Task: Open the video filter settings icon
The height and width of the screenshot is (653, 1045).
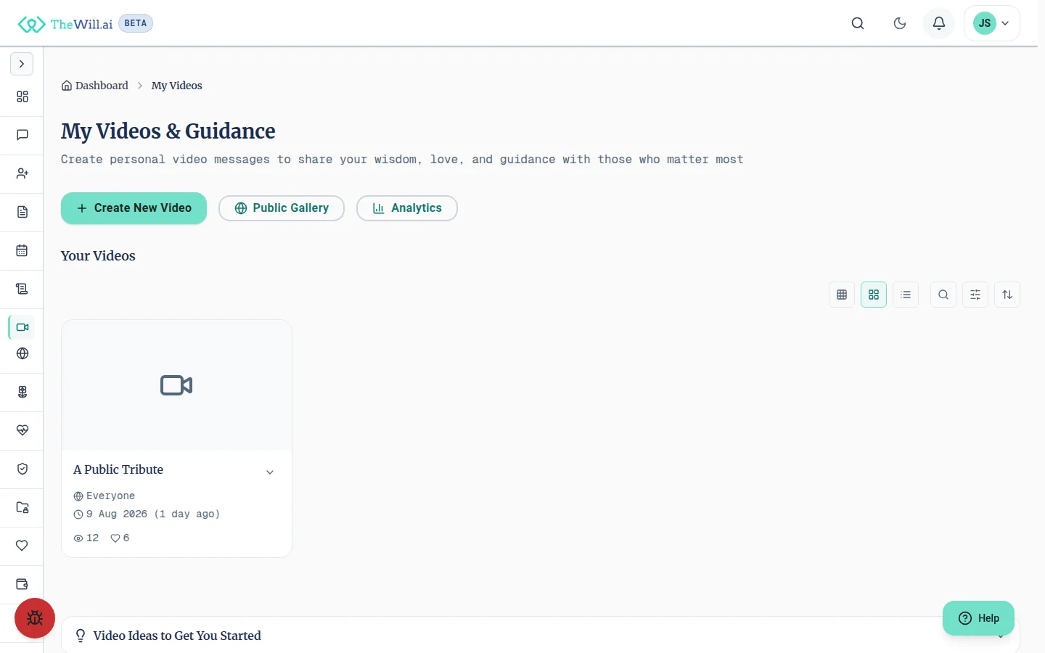Action: click(x=975, y=295)
